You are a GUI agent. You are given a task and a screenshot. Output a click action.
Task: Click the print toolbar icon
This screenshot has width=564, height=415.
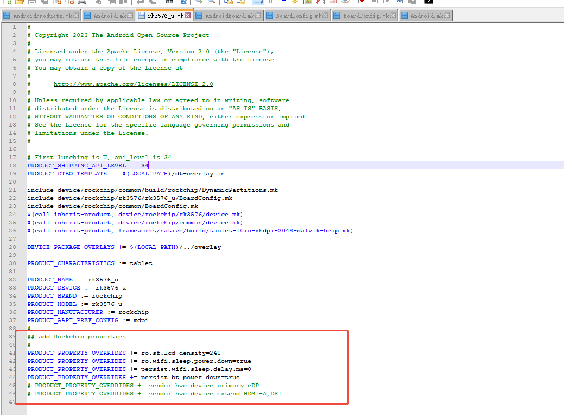pyautogui.click(x=82, y=2)
